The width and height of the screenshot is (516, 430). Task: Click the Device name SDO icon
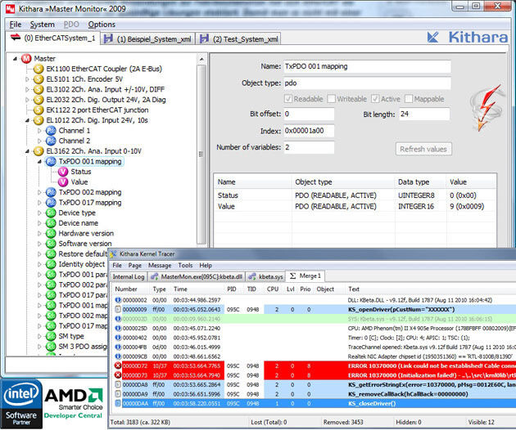[x=51, y=223]
